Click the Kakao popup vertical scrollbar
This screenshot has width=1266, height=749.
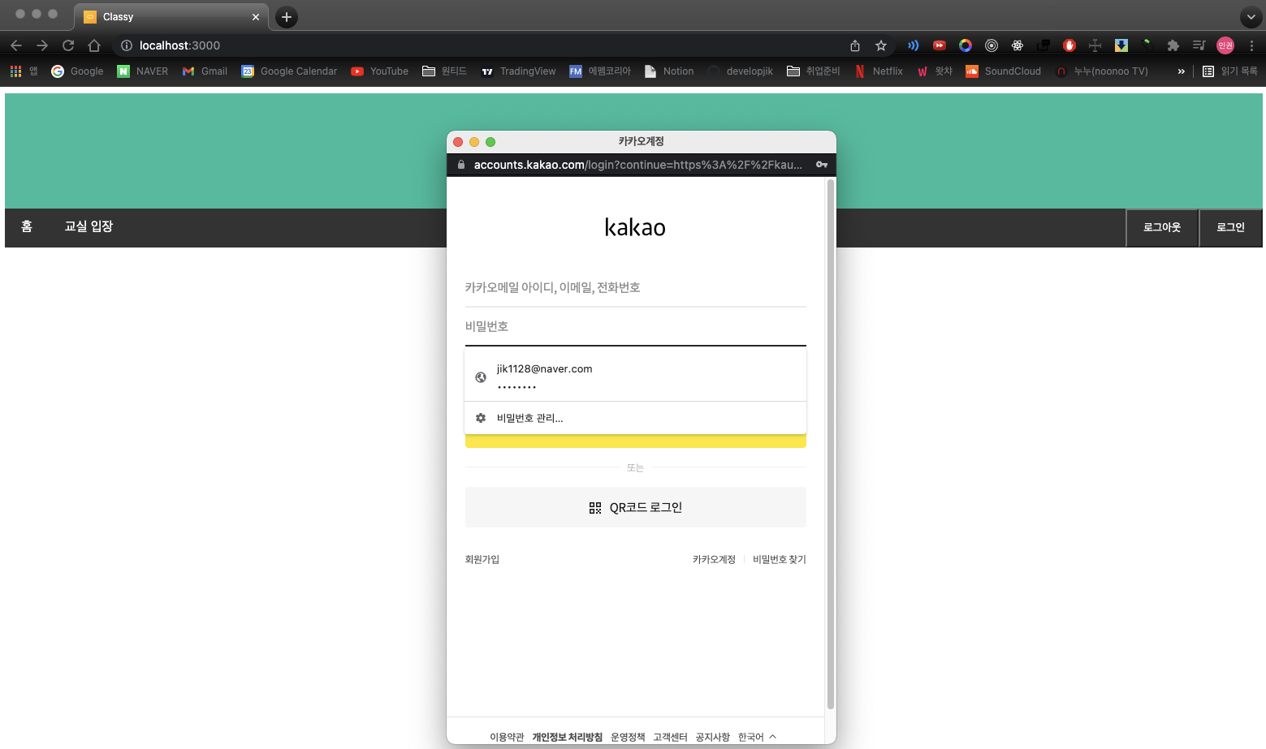[830, 445]
